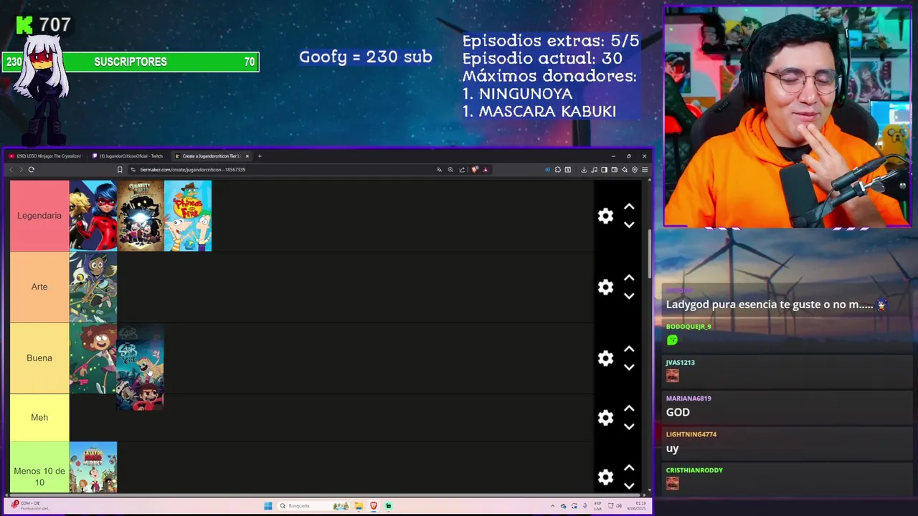Open browser hamburger main menu
Screen dimensions: 918x516
coord(645,170)
